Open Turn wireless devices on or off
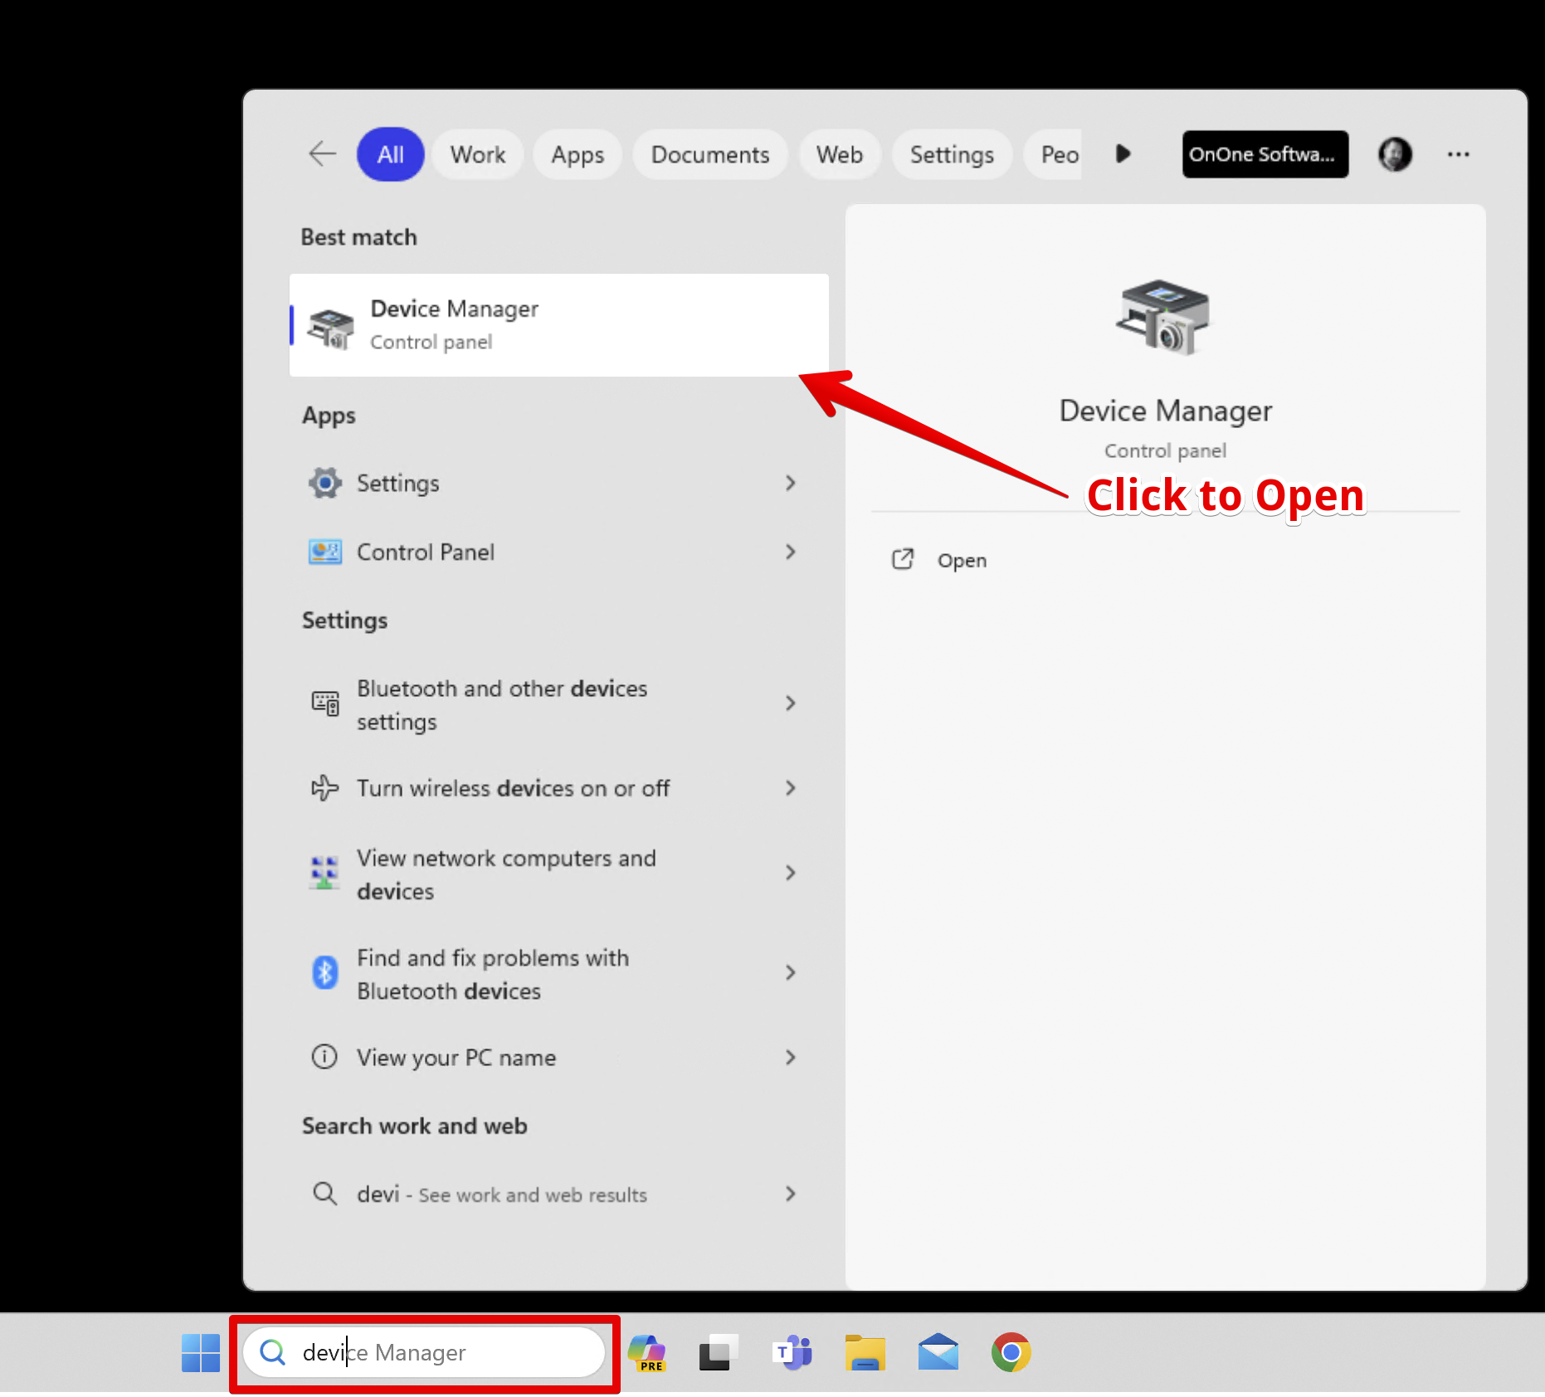The image size is (1545, 1397). point(552,788)
